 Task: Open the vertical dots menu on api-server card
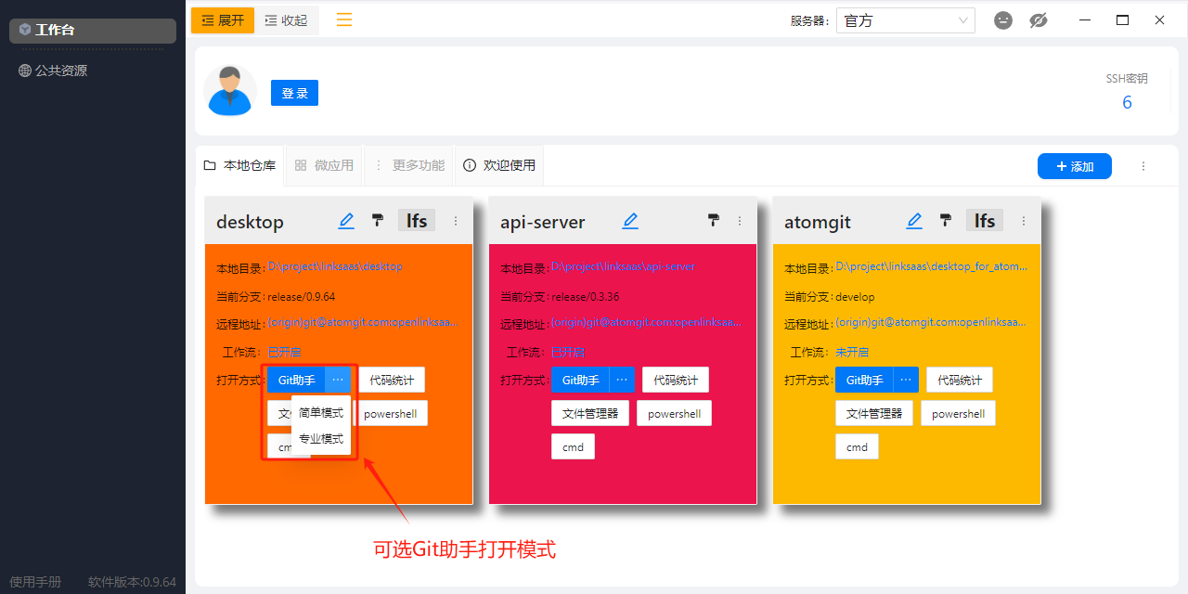[740, 221]
